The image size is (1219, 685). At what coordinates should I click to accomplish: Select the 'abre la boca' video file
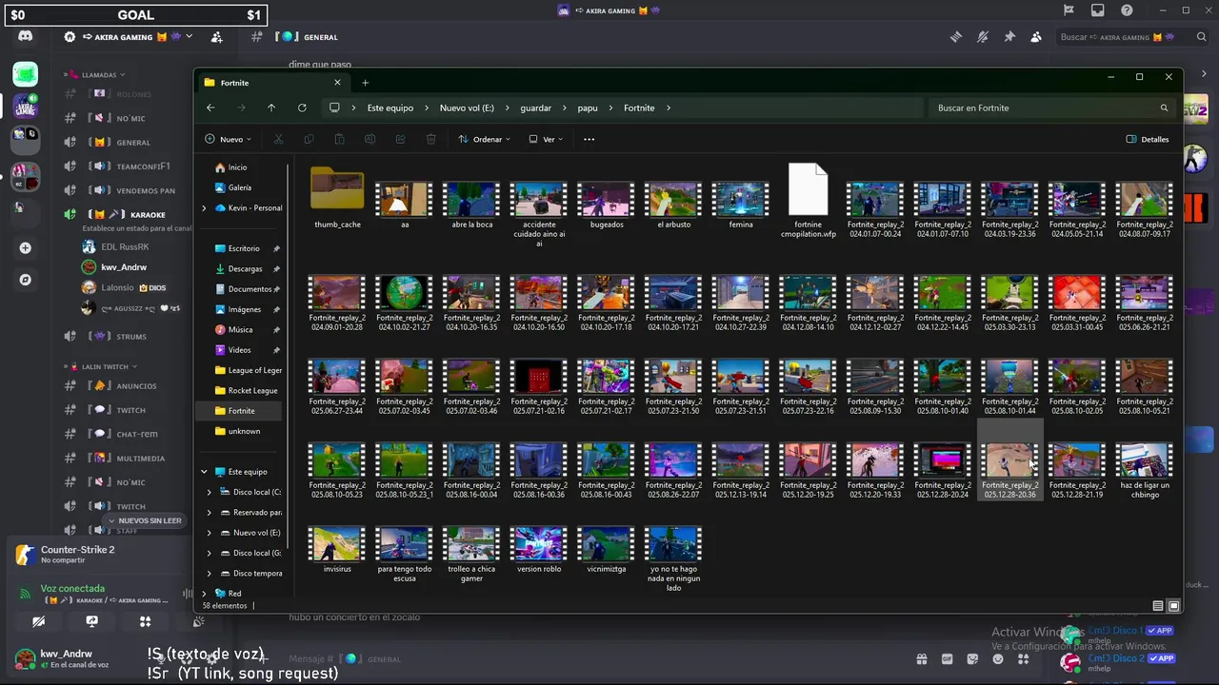[471, 204]
